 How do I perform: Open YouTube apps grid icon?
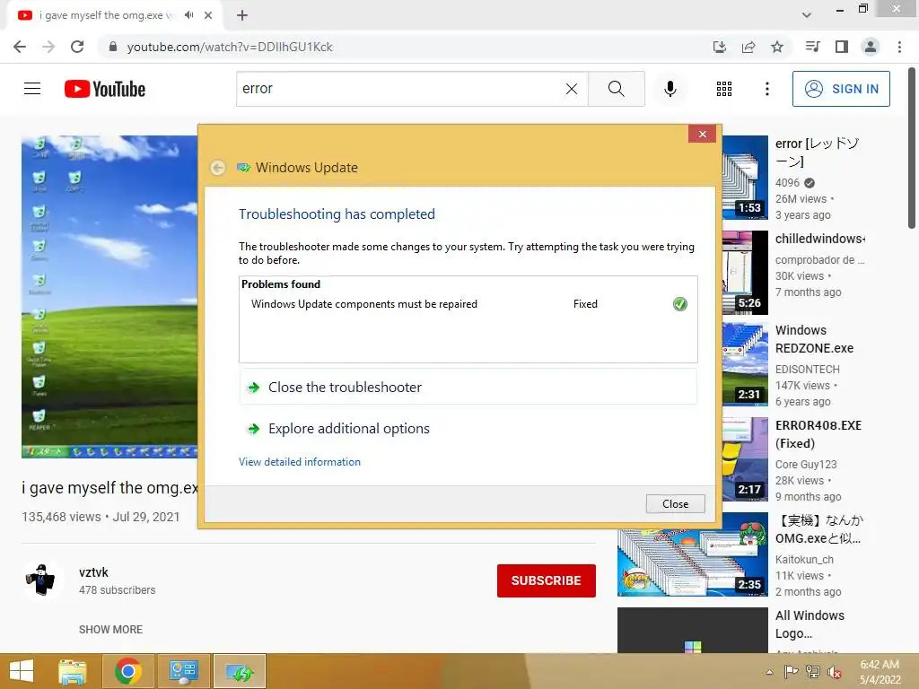pyautogui.click(x=724, y=89)
